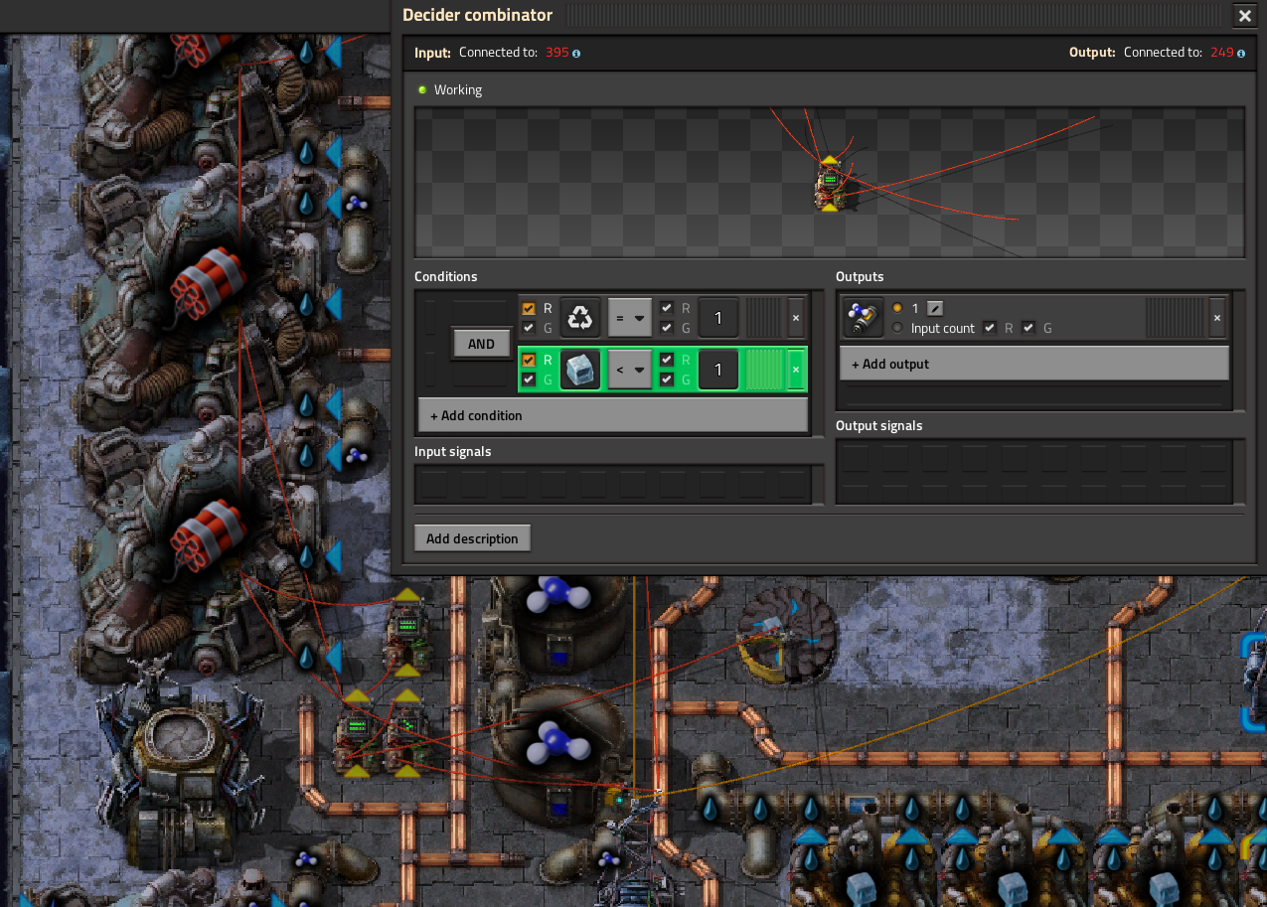Click the recycling signal icon in first condition

coord(580,318)
